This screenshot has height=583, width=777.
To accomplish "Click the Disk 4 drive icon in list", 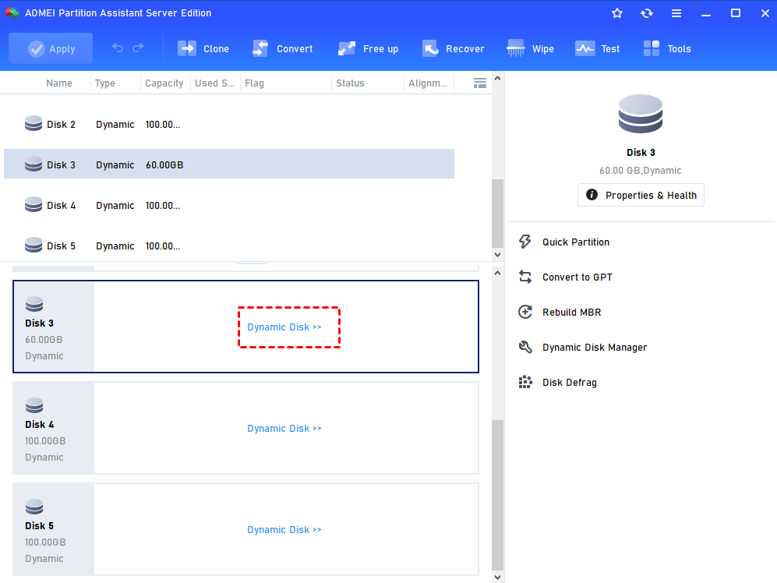I will point(34,204).
